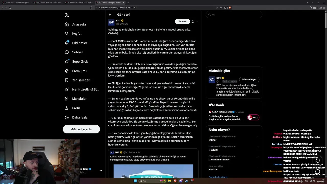Click the Premium+ verified badge icon
This screenshot has height=184, width=327.
67,71
